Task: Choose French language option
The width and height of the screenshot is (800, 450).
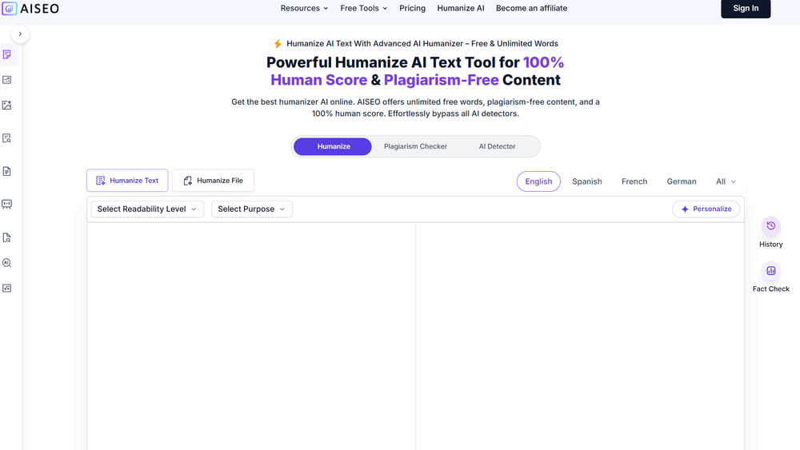Action: tap(634, 181)
